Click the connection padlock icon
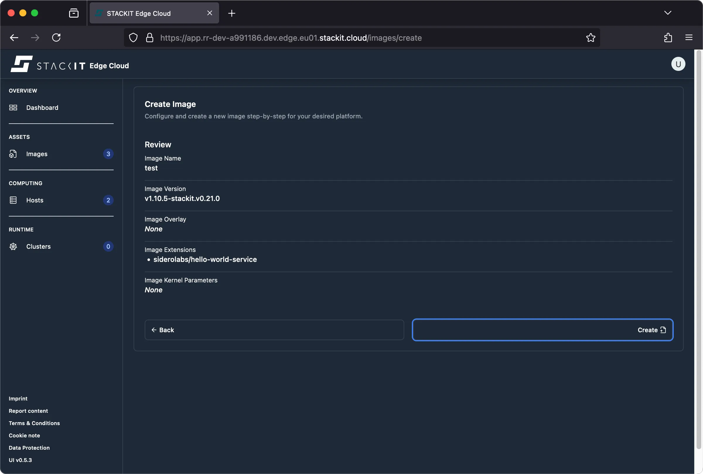 tap(150, 37)
